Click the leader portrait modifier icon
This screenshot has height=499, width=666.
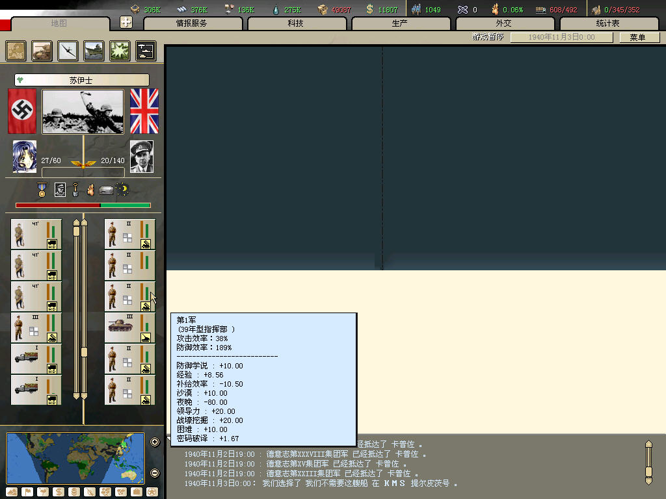pos(60,190)
